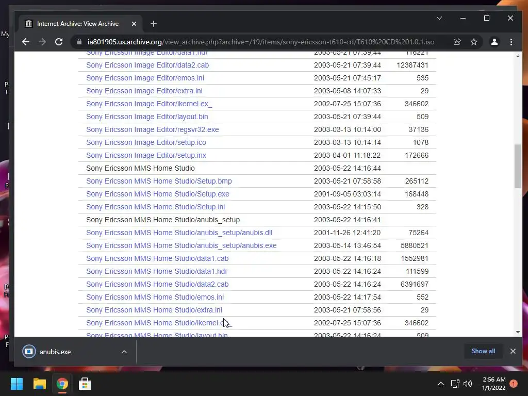Image resolution: width=528 pixels, height=396 pixels.
Task: Click the forward navigation arrow
Action: pos(42,42)
